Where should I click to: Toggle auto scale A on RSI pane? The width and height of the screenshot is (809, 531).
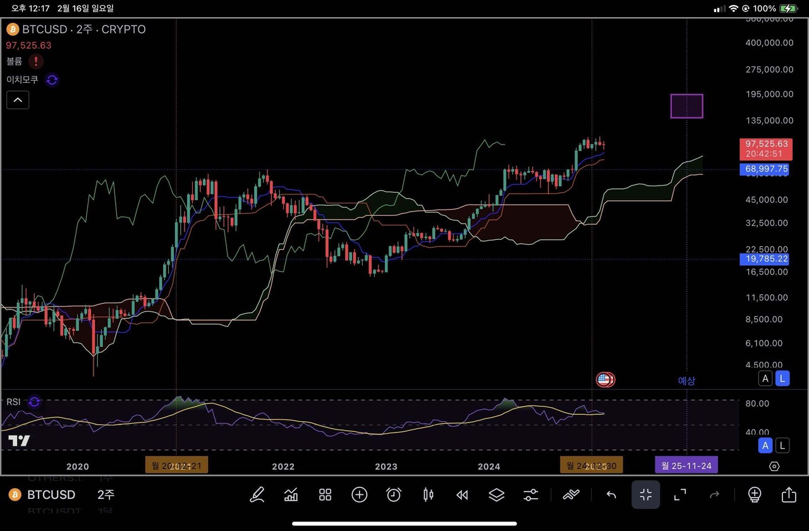pos(765,446)
